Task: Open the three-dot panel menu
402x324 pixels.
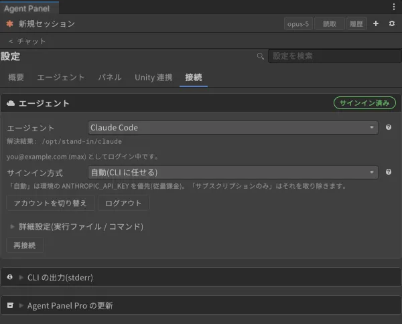Action: pos(394,7)
